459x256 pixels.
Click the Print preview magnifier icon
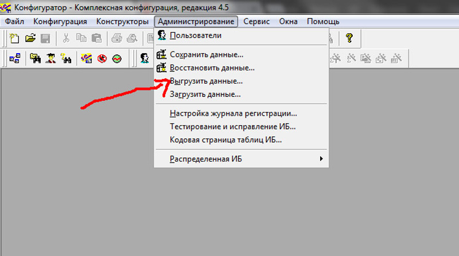132,38
